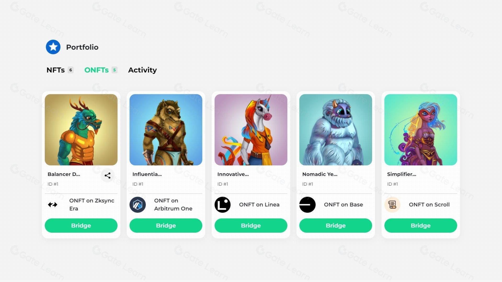
Task: Click the blue star Portfolio icon
Action: [53, 47]
